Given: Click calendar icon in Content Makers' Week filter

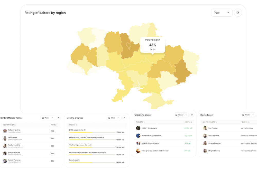Looking at the screenshot, I should (x=43, y=118).
